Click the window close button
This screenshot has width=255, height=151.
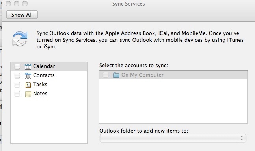pyautogui.click(x=8, y=4)
